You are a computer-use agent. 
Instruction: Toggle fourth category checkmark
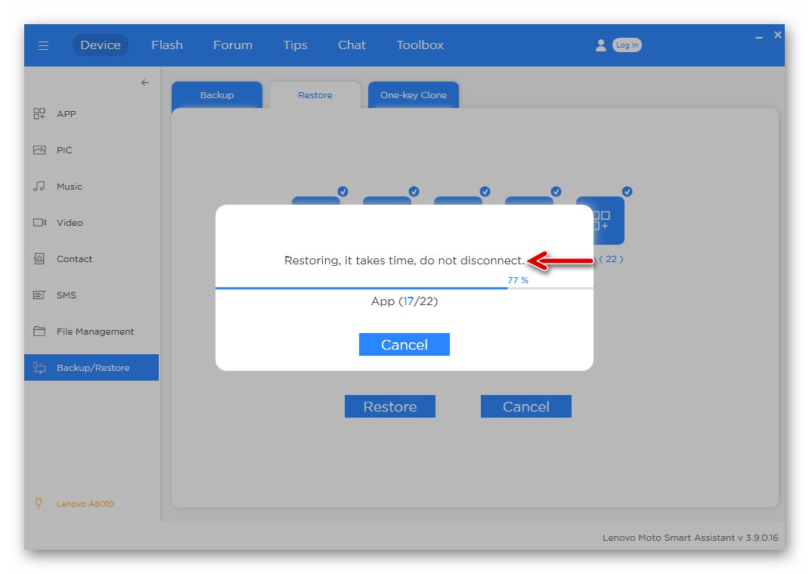click(x=556, y=192)
